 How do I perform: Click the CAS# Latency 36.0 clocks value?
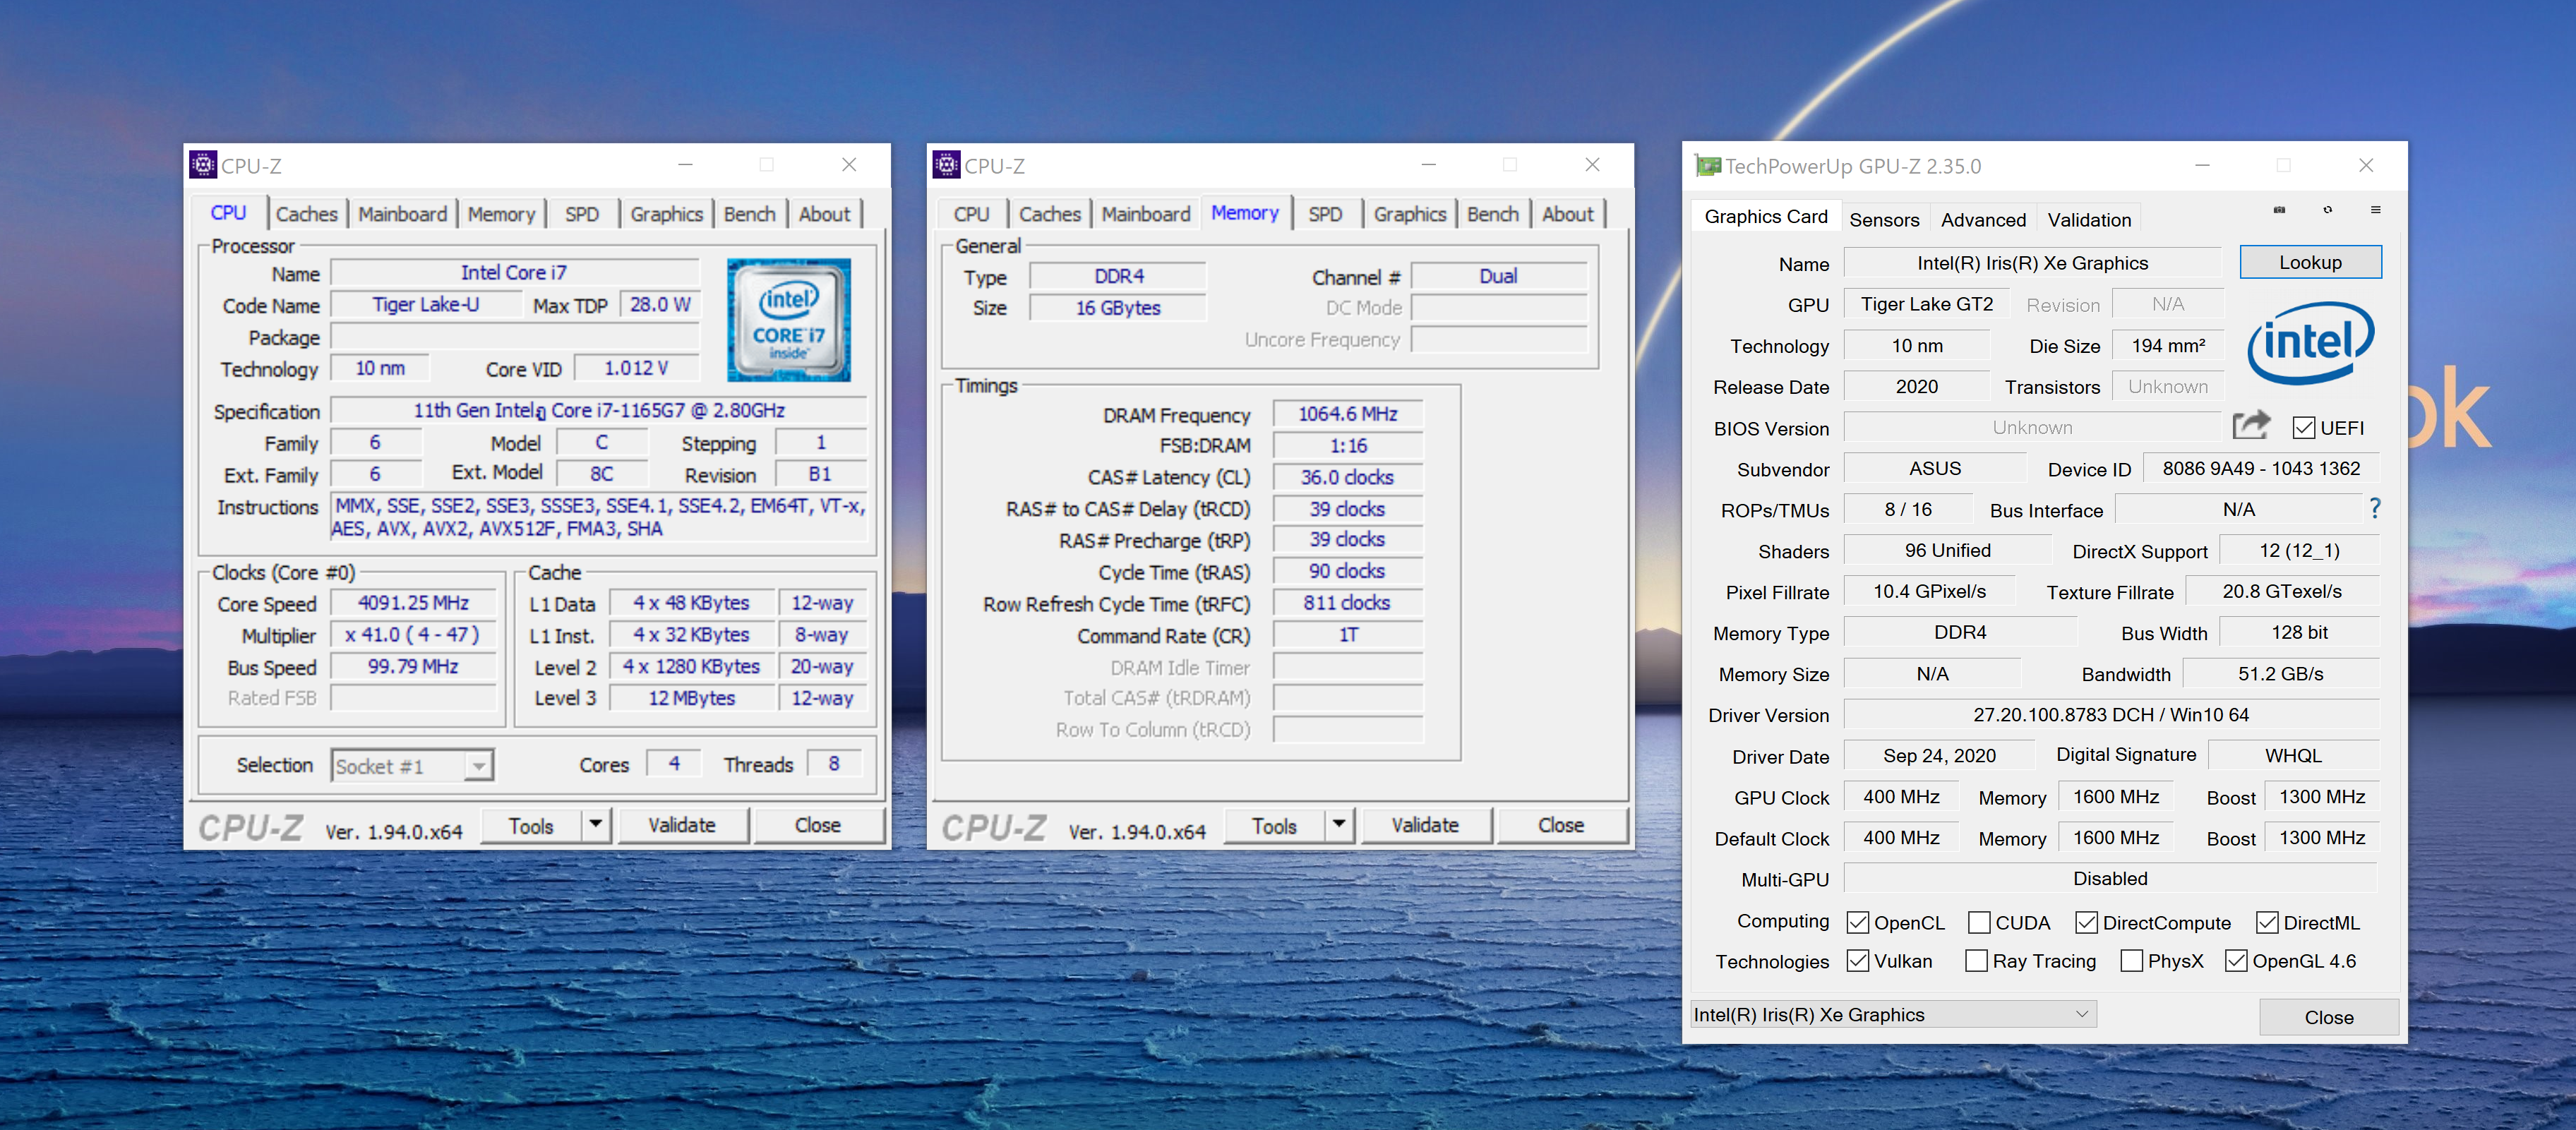(1348, 477)
